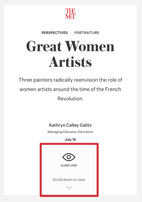The image size is (142, 202).
Task: Select the Close Look label
Action: click(69, 165)
